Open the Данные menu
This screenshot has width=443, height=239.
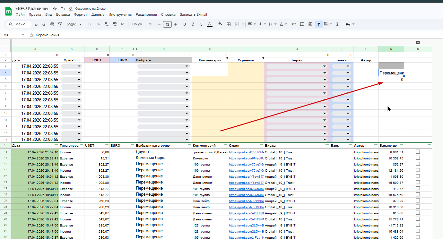(98, 14)
